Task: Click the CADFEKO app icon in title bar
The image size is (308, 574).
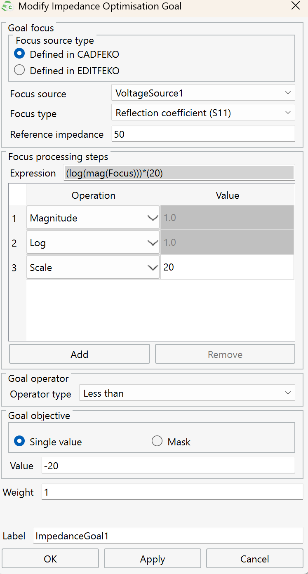Action: [x=7, y=7]
